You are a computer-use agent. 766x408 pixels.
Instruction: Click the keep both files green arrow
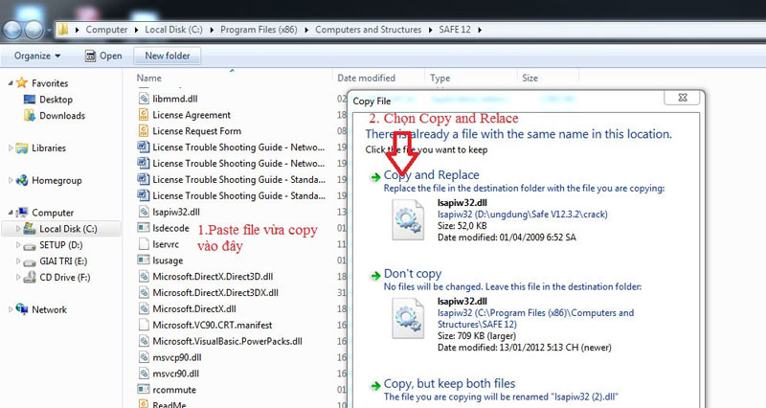coord(375,386)
